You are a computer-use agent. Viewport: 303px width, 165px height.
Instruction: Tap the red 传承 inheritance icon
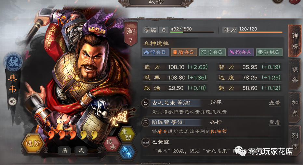click(x=112, y=144)
